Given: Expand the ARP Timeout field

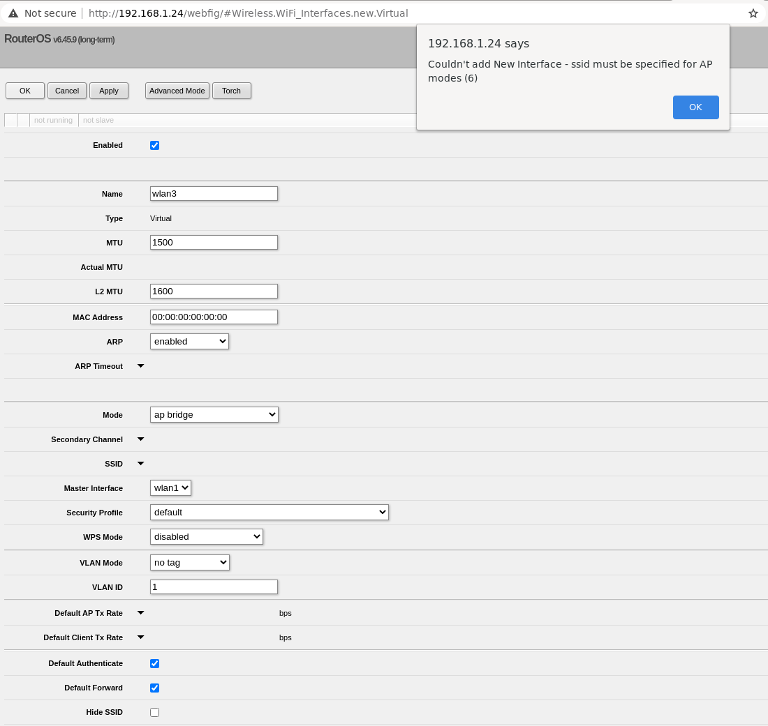Looking at the screenshot, I should pyautogui.click(x=140, y=365).
